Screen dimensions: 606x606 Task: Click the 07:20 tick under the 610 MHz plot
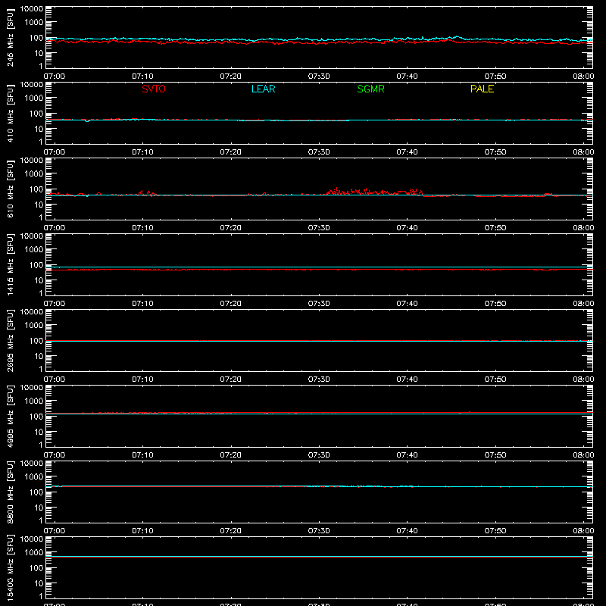(x=231, y=228)
